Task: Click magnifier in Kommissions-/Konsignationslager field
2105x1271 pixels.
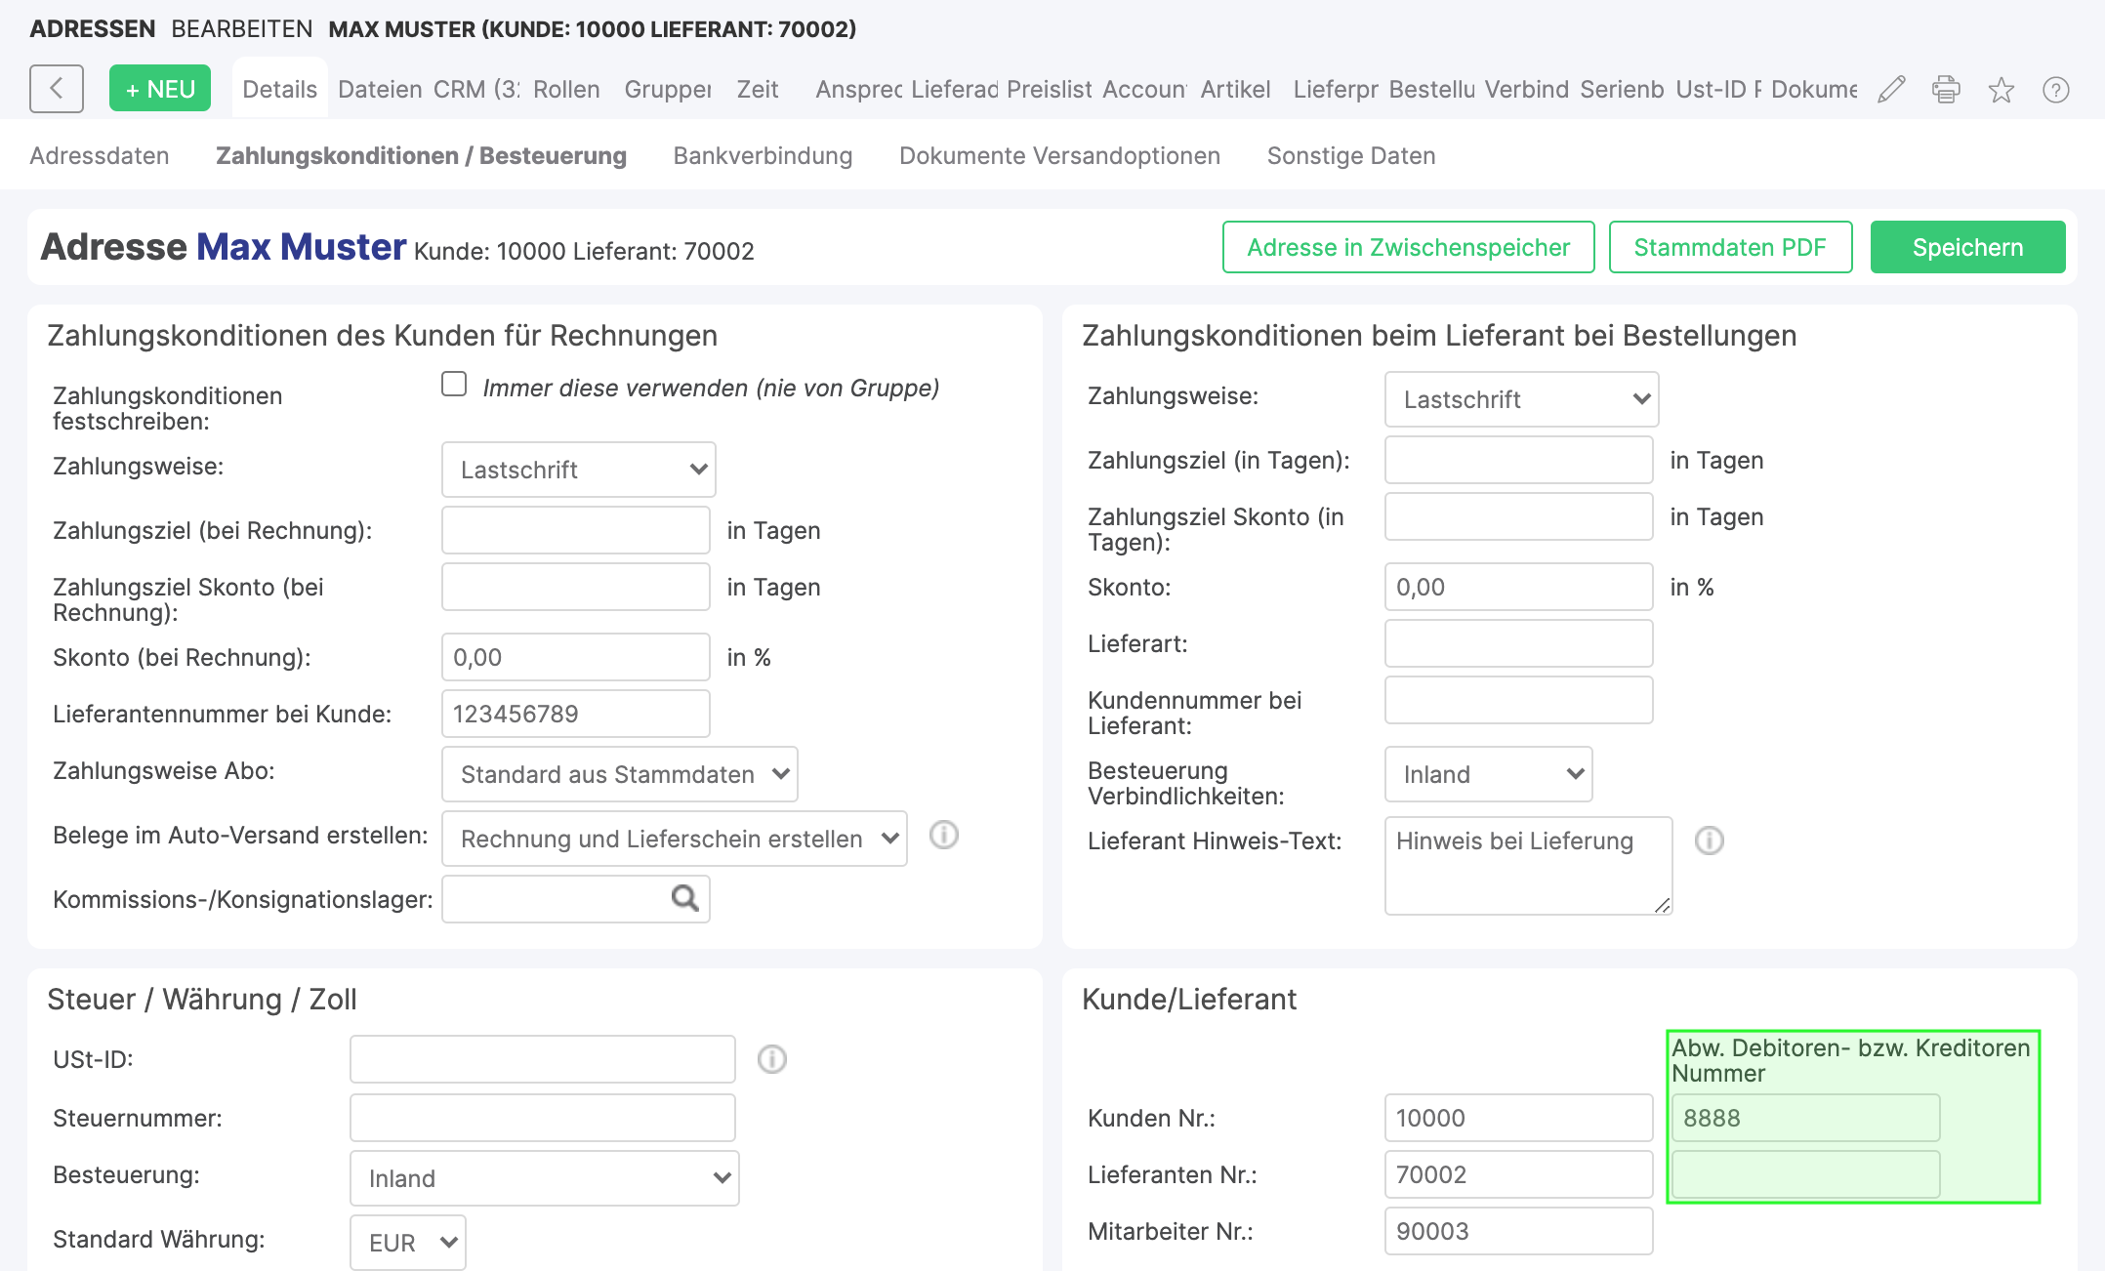Action: point(684,898)
